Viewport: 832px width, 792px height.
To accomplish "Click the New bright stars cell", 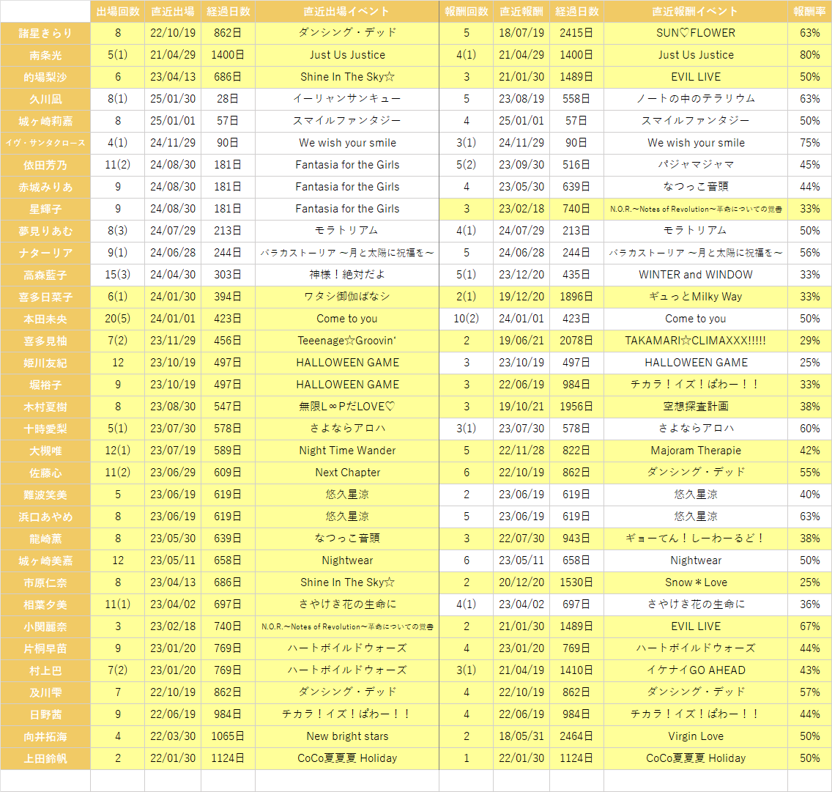I will [x=347, y=736].
